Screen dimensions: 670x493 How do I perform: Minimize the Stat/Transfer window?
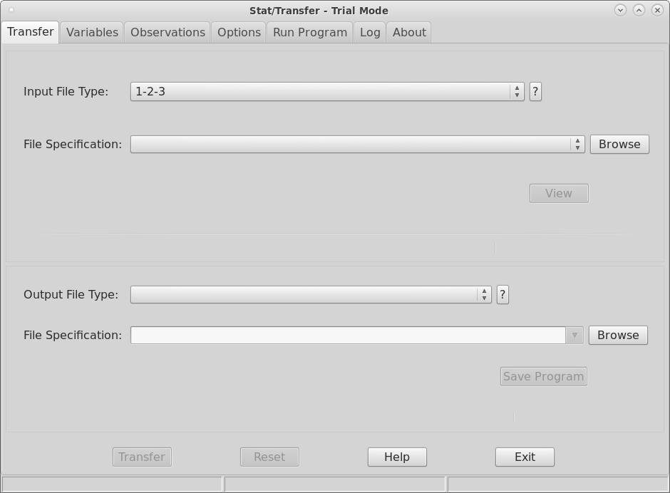pyautogui.click(x=620, y=10)
